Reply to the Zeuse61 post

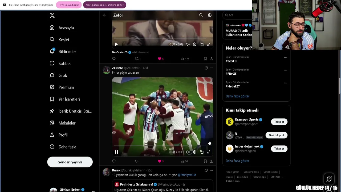[x=114, y=161]
